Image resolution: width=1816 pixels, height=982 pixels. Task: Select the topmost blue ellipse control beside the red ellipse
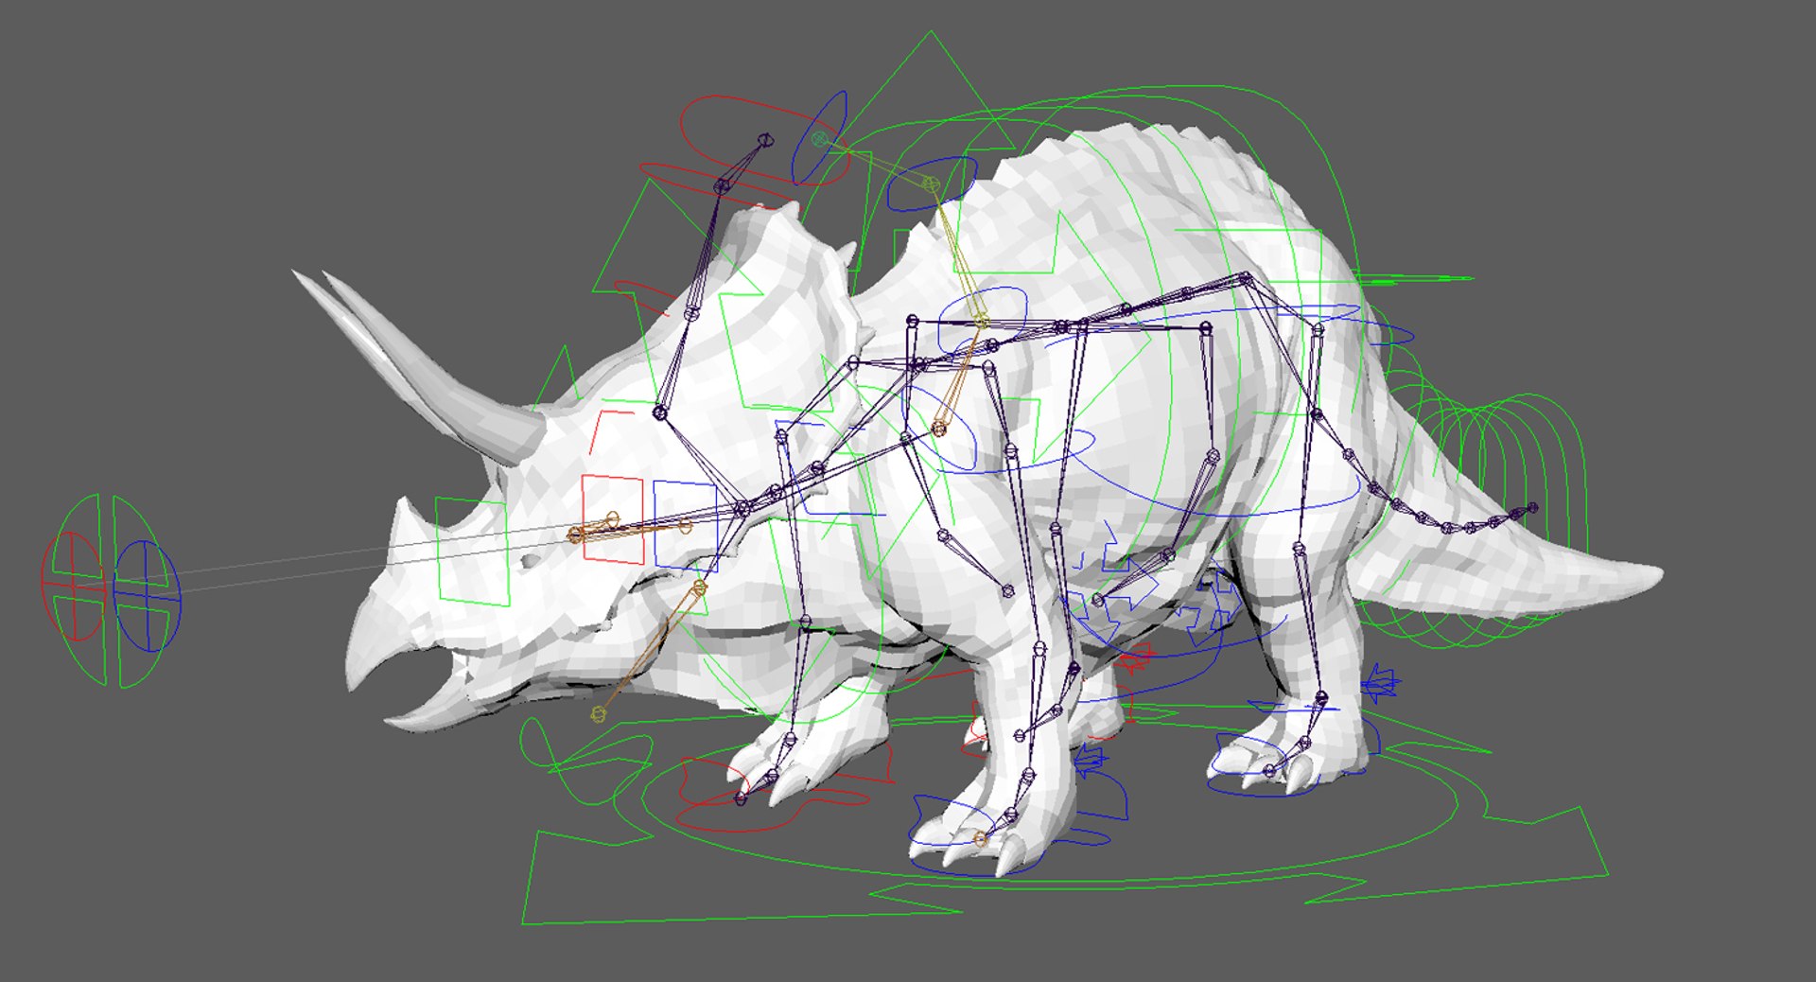(x=819, y=138)
